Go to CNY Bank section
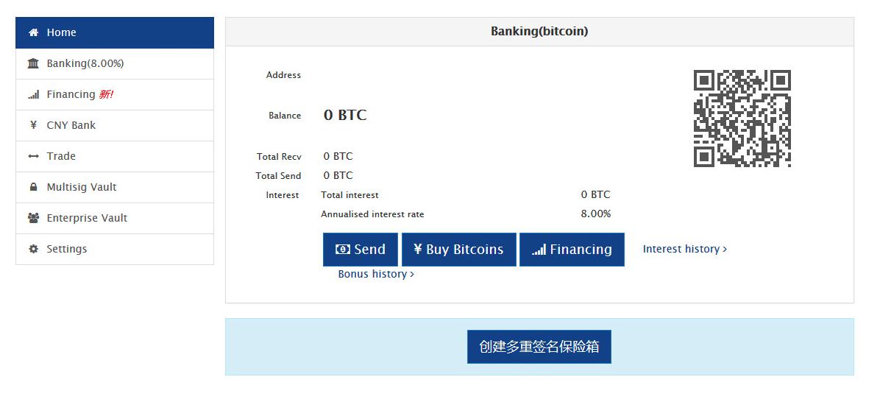 (115, 125)
